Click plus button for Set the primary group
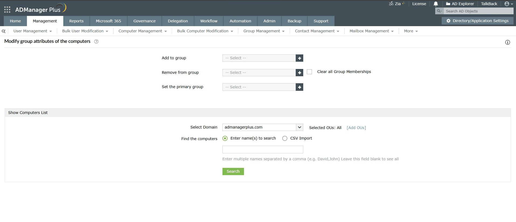516x222 pixels. [299, 87]
